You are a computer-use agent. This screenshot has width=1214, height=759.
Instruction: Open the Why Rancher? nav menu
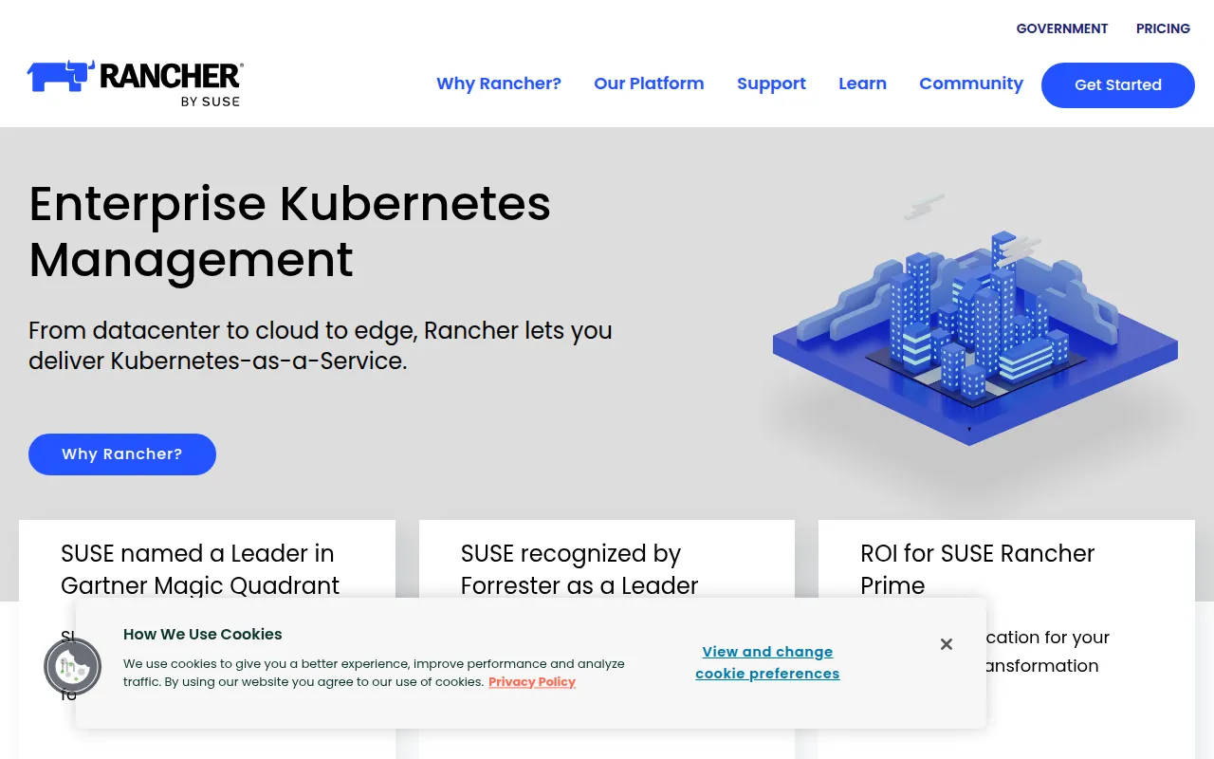tap(499, 83)
